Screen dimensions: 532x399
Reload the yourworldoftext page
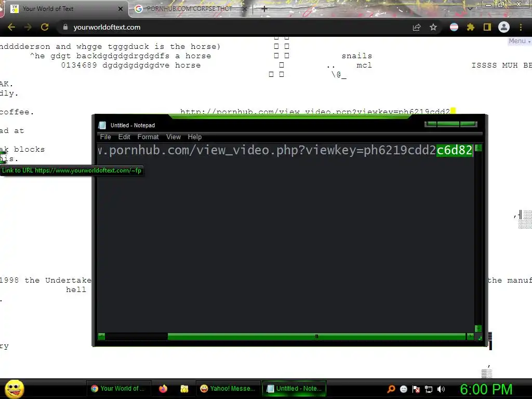(x=45, y=27)
